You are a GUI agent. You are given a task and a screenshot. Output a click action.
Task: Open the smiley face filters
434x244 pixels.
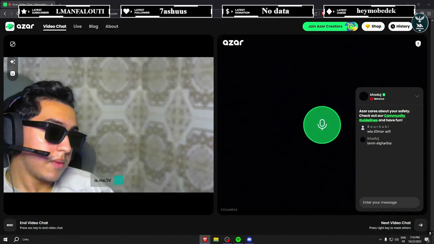coord(13,74)
